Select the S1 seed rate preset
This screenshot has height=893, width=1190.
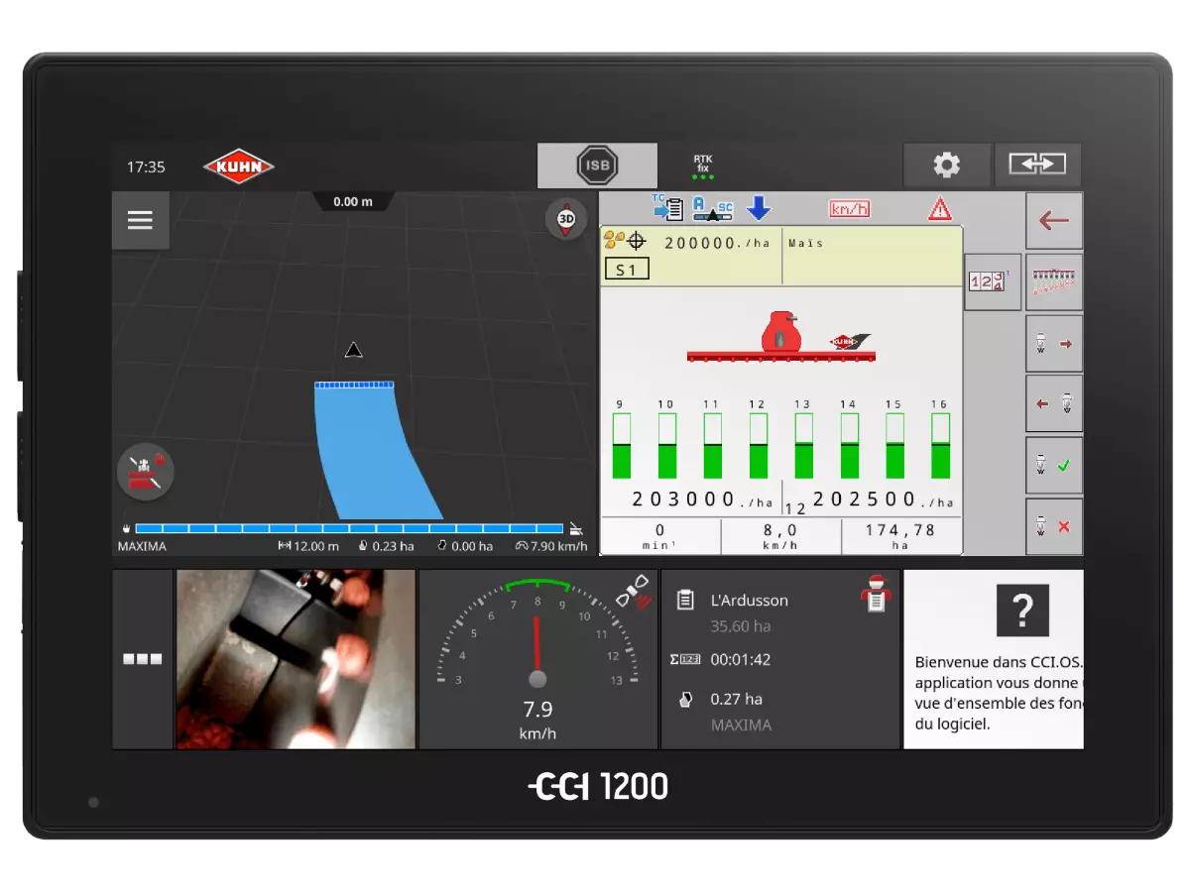(x=627, y=270)
